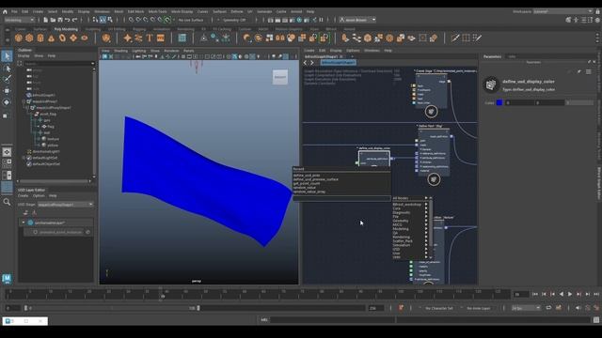Create a polygon torus from shelf
The width and height of the screenshot is (602, 338).
62,38
